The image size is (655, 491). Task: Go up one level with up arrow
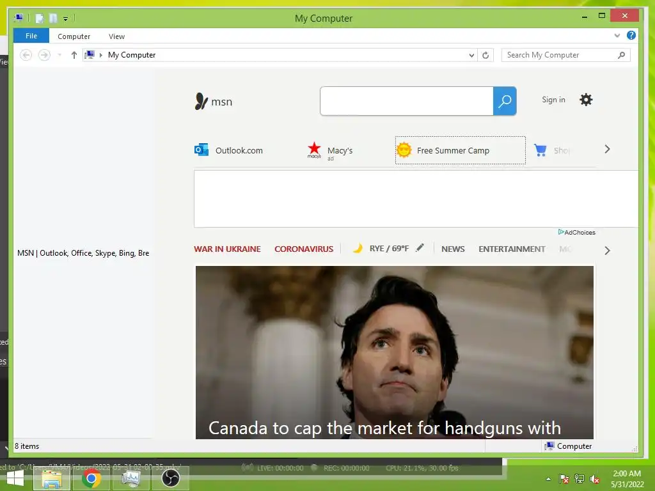coord(74,55)
